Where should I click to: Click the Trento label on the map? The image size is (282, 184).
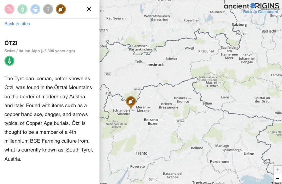click(141, 153)
